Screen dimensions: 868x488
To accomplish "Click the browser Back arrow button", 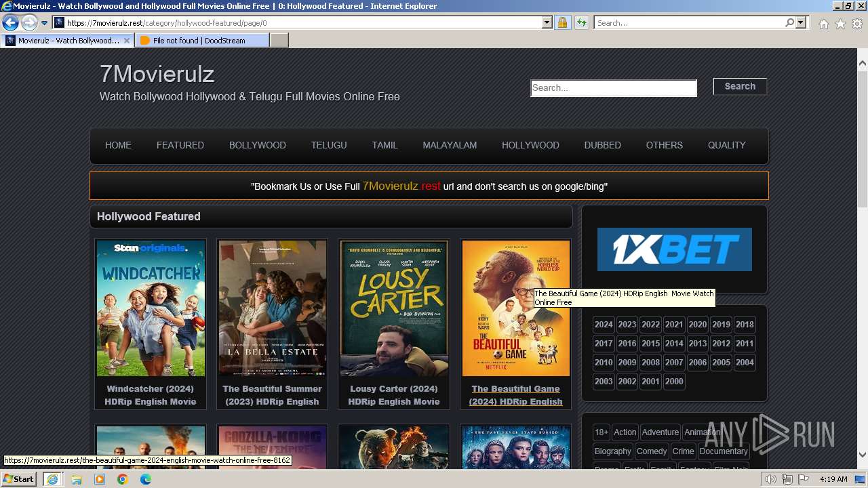I will coord(10,23).
